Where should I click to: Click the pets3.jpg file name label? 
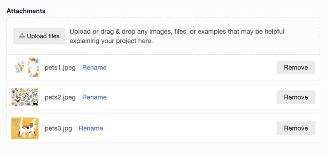(58, 128)
